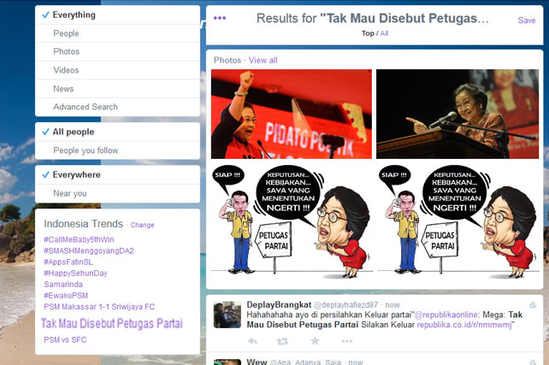Select the All people filter

point(74,132)
